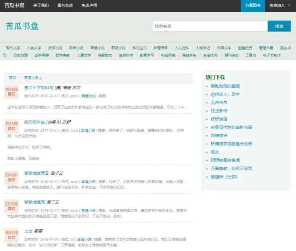Open 炸弹宴会 in 热门下载
The height and width of the screenshot is (251, 296).
pos(219,136)
